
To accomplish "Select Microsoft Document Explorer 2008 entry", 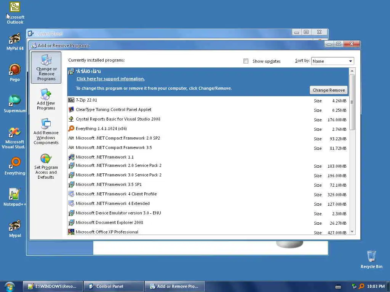I will coord(208,223).
